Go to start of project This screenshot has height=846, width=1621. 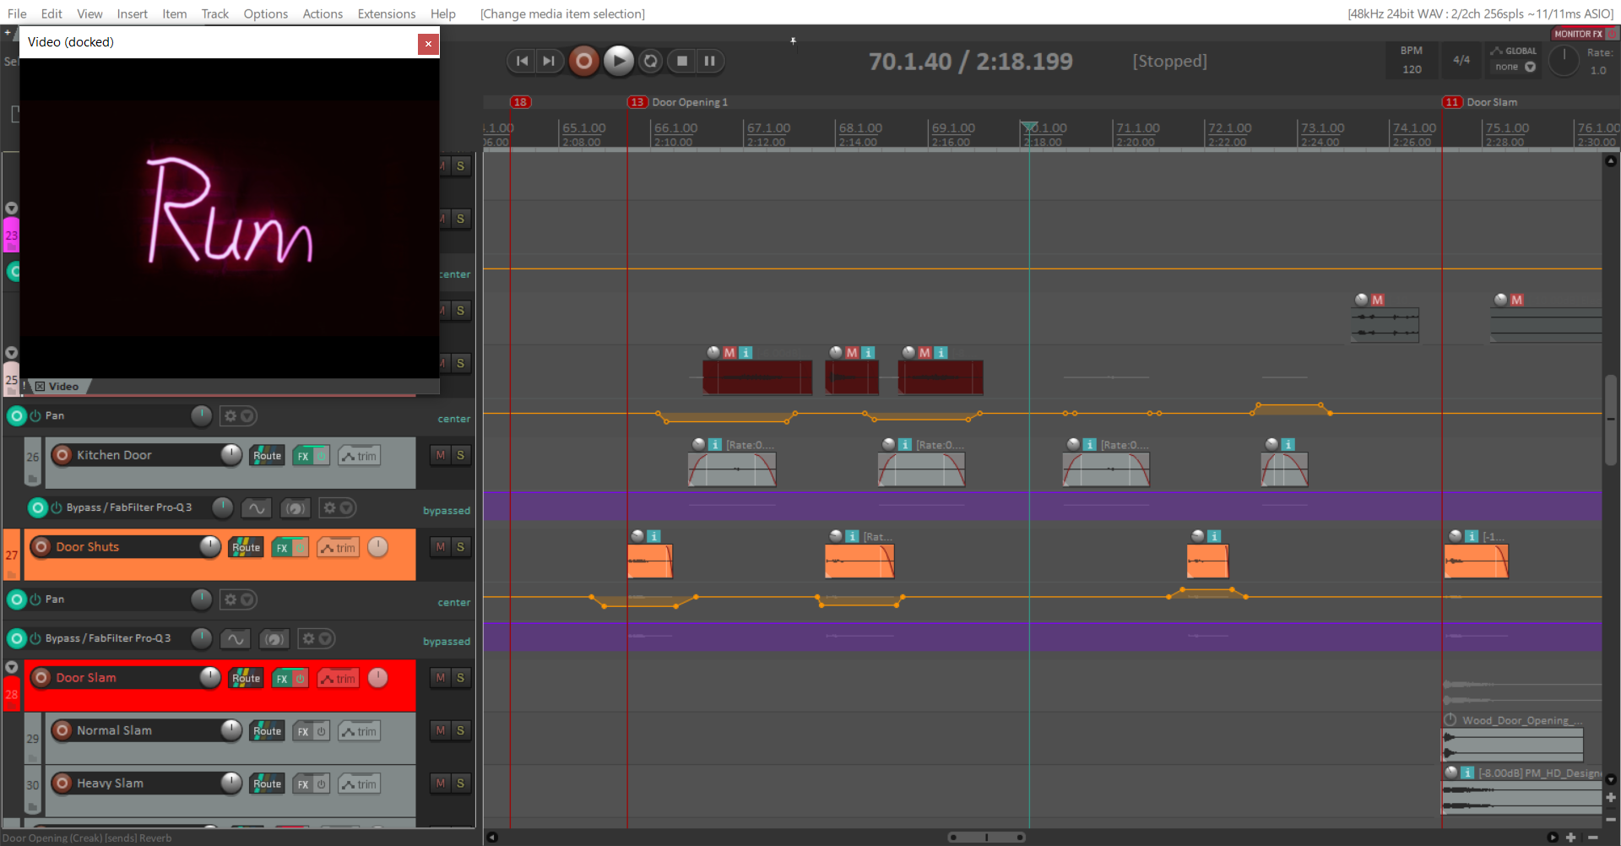523,61
